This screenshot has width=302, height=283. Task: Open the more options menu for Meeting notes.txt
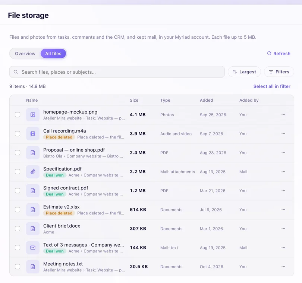click(283, 267)
